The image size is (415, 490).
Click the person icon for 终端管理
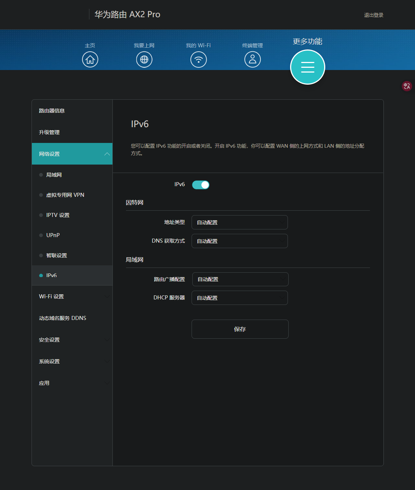coord(253,59)
